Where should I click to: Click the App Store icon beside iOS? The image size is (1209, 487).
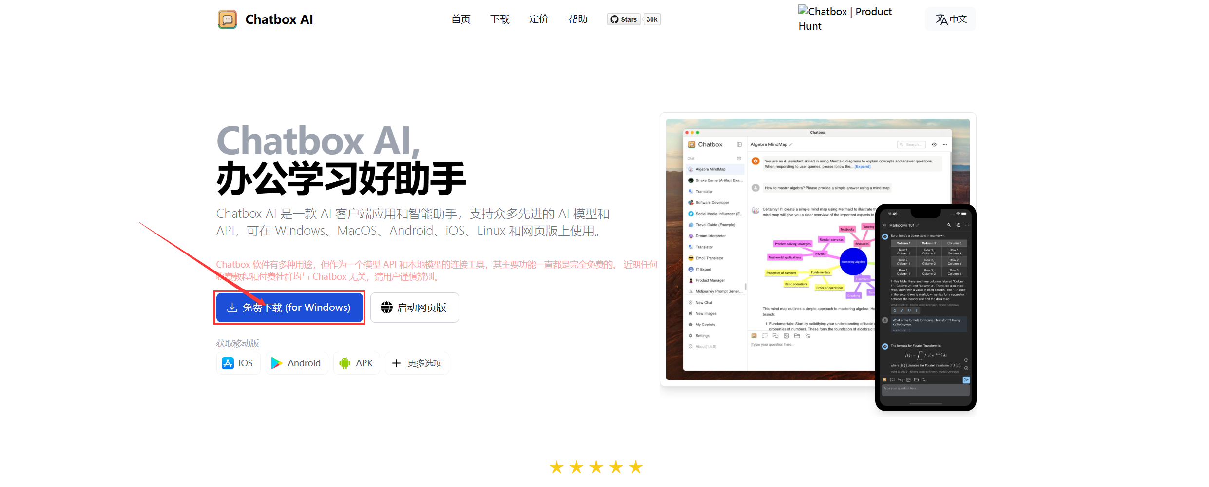(x=228, y=363)
